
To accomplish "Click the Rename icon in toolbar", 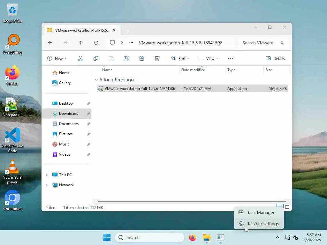I will 126,59.
